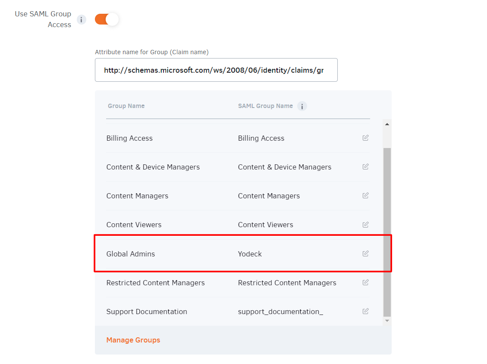Toggle the Use SAML Group Access switch

(107, 19)
